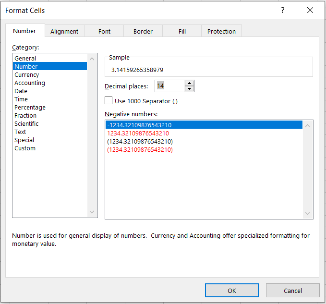Pick the Percentage category
Screen dimensions: 326x304
tap(30, 108)
